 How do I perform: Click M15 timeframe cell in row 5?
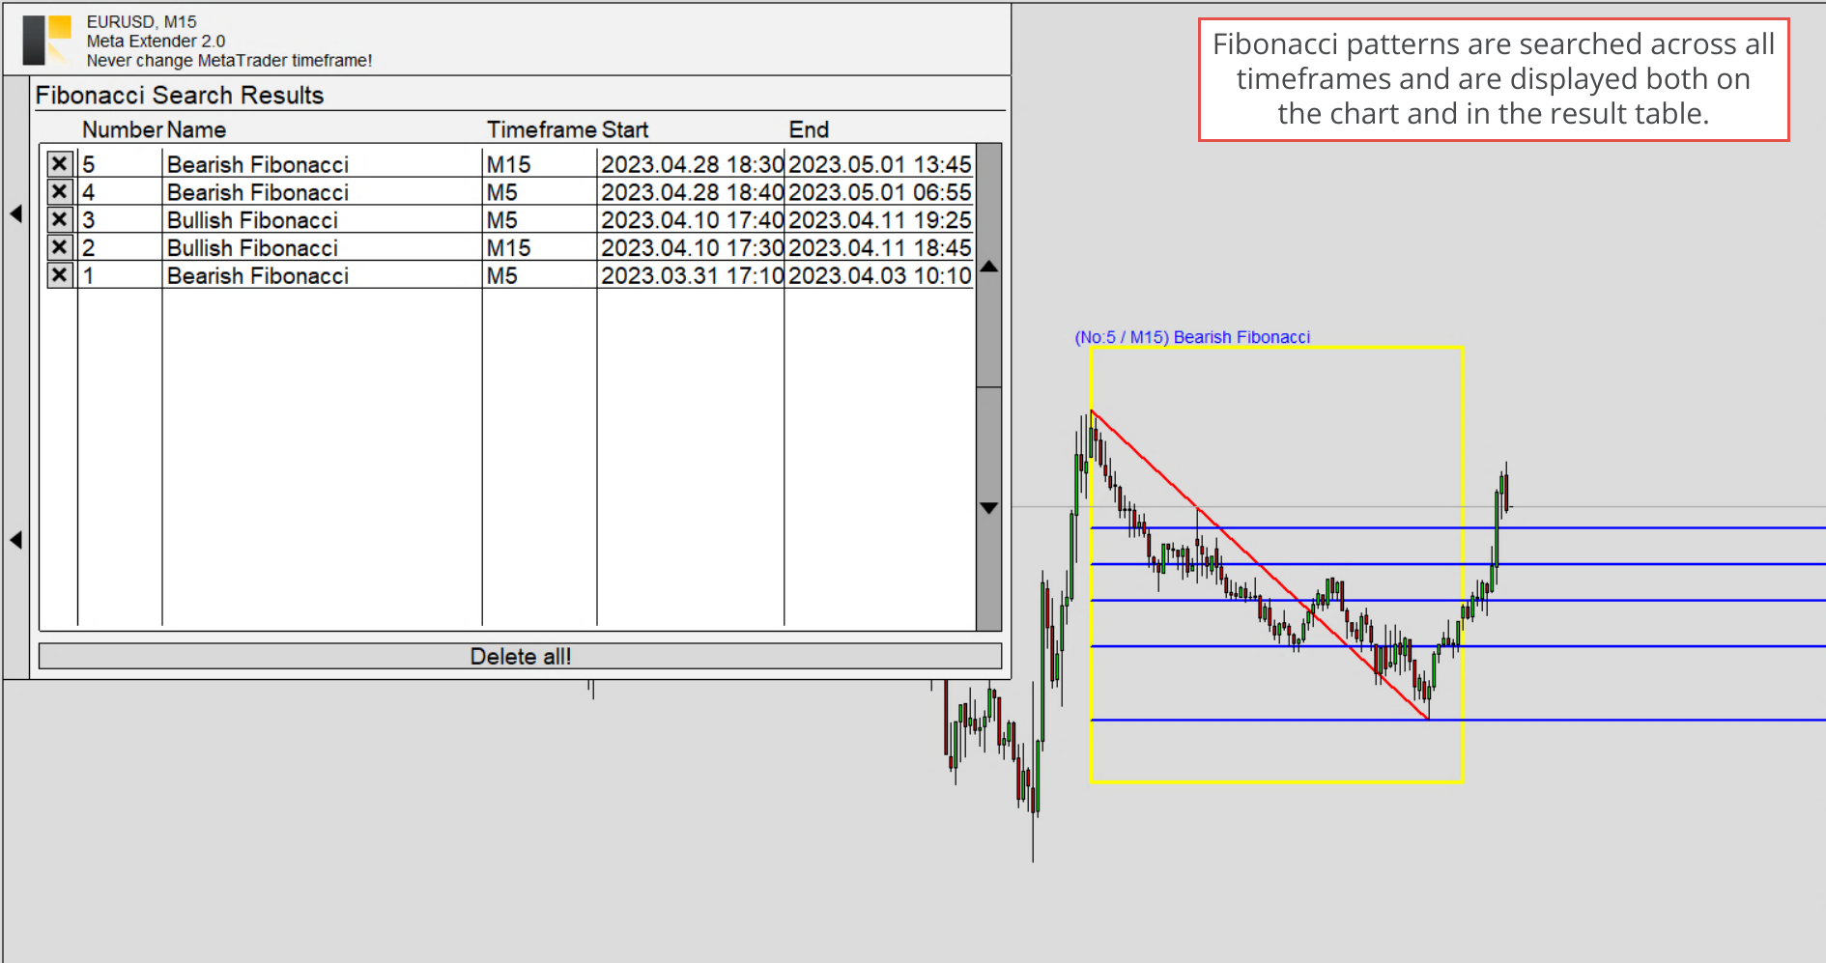click(x=509, y=165)
